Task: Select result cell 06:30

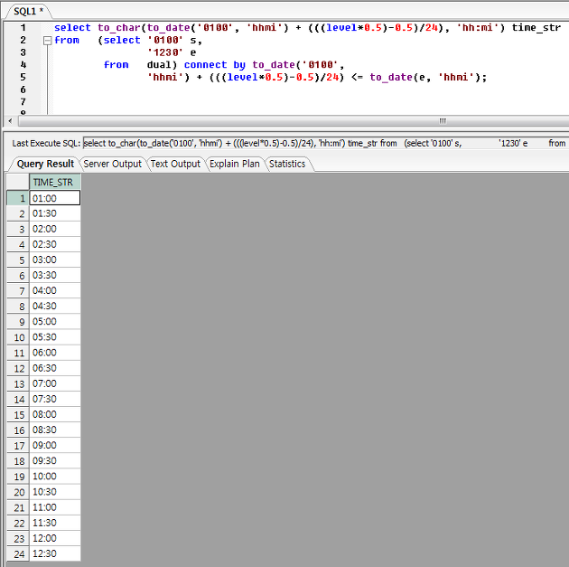Action: point(55,368)
